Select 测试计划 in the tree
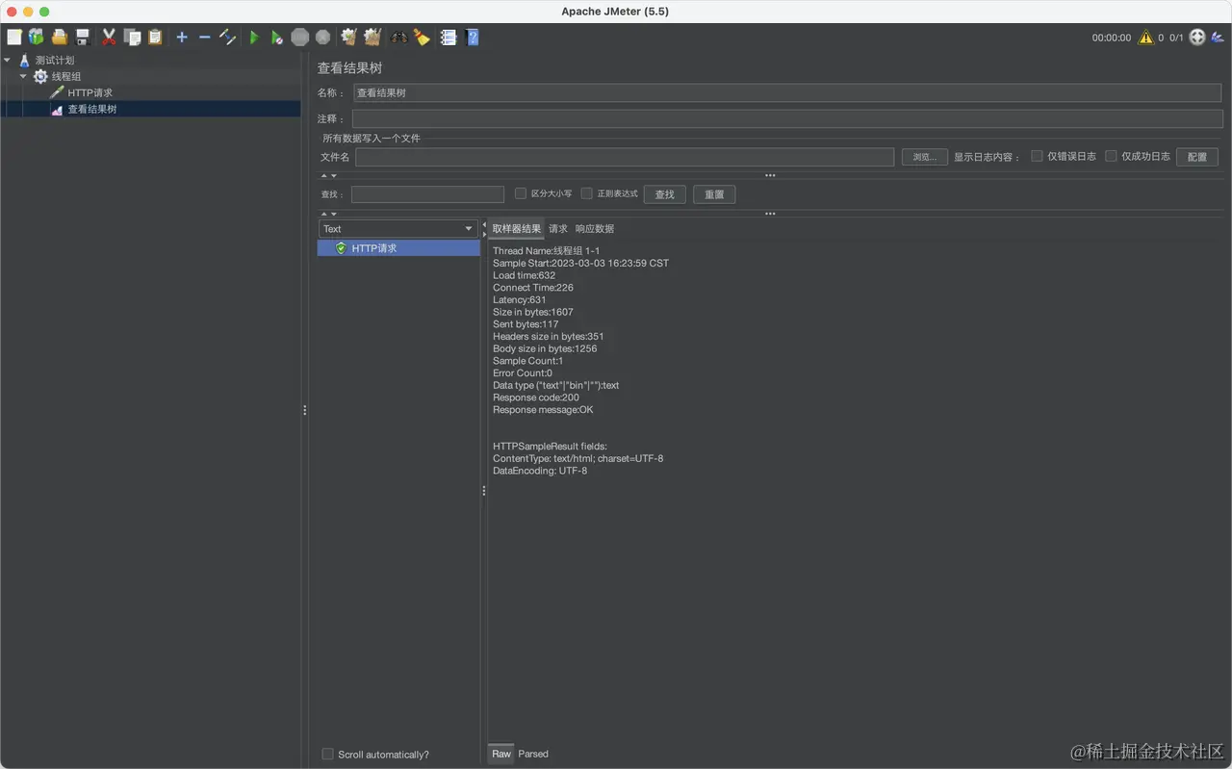 pyautogui.click(x=55, y=60)
